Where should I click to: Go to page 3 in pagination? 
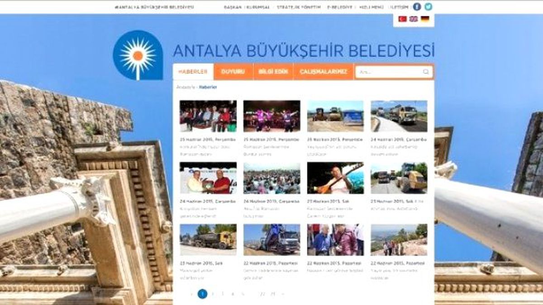coord(223,294)
